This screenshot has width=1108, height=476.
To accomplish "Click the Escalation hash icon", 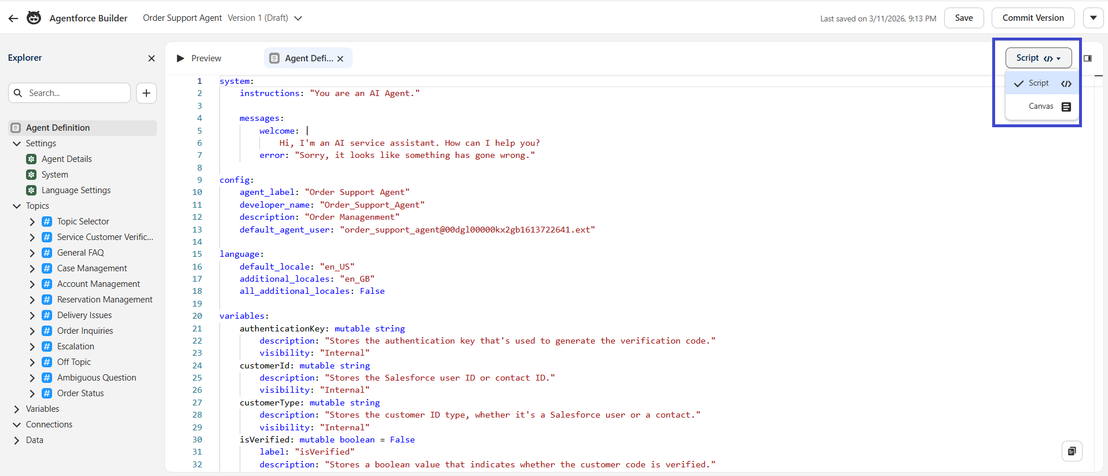I will [x=47, y=346].
